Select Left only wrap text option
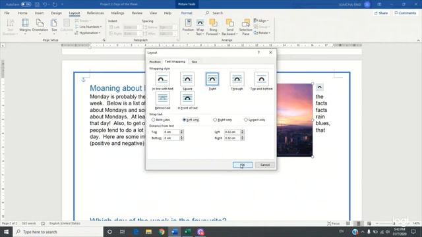 pos(191,120)
